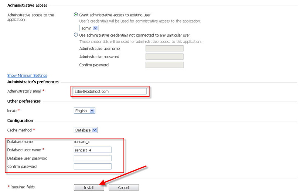Click the database Confirm password field
This screenshot has width=303, height=192.
pyautogui.click(x=92, y=166)
